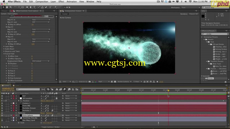Select the Zoom magnifier tool
230x129 pixels.
click(11, 7)
